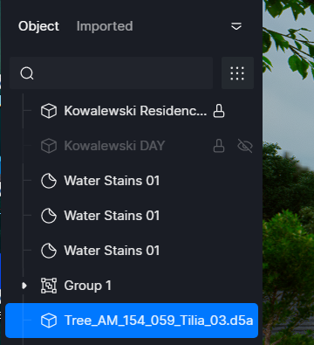Switch to the Imported tab
Screen dimensions: 314x345
[x=105, y=26]
